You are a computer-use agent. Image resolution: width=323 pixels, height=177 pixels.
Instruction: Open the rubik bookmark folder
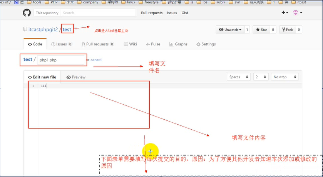tap(218, 2)
